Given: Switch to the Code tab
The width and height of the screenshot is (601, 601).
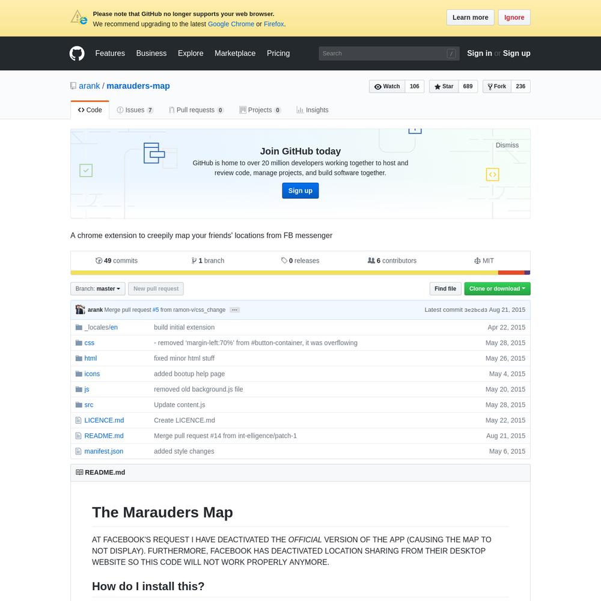Looking at the screenshot, I should tap(90, 110).
